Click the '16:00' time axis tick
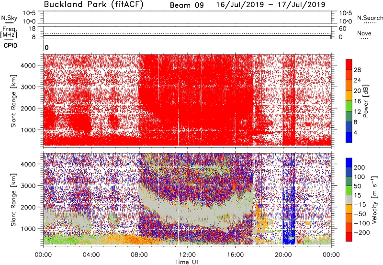383x265 pixels. pos(235,255)
